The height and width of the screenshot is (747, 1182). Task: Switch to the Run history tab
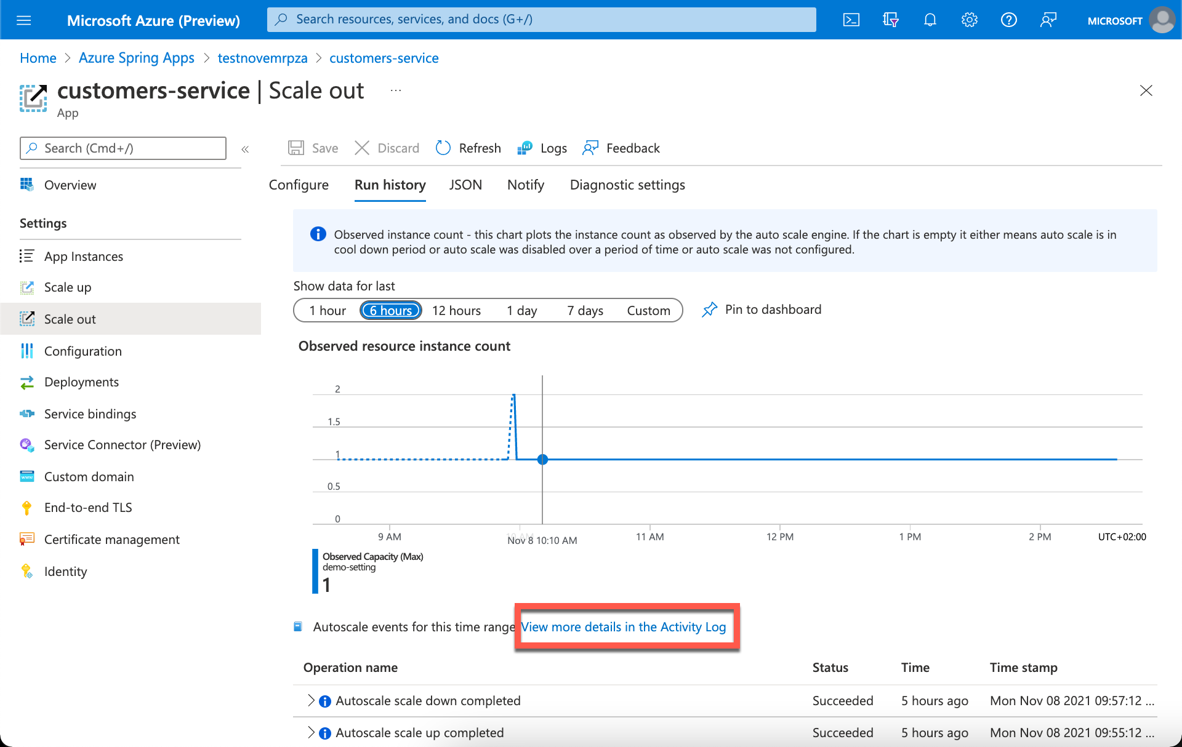(390, 185)
